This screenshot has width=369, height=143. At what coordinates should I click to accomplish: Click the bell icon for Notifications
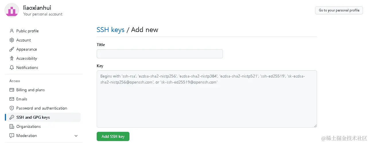[12, 67]
